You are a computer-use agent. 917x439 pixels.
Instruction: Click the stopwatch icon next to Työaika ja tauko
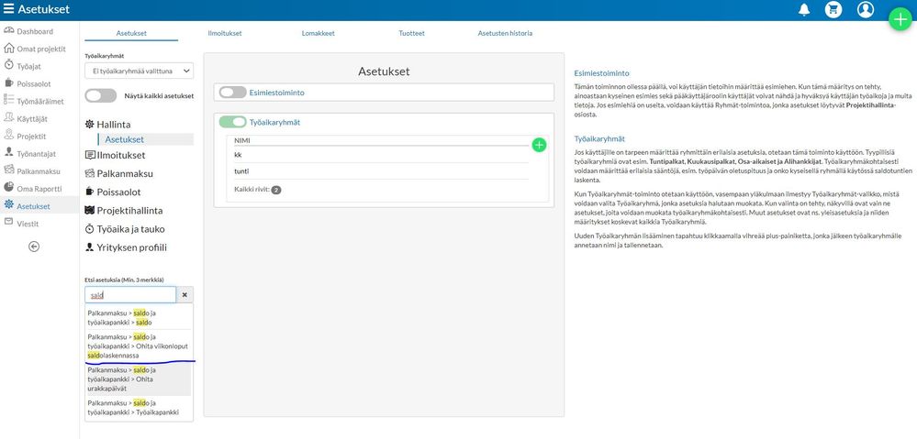(89, 229)
